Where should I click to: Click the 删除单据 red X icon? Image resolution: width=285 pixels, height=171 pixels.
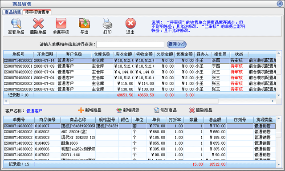pos(38,23)
